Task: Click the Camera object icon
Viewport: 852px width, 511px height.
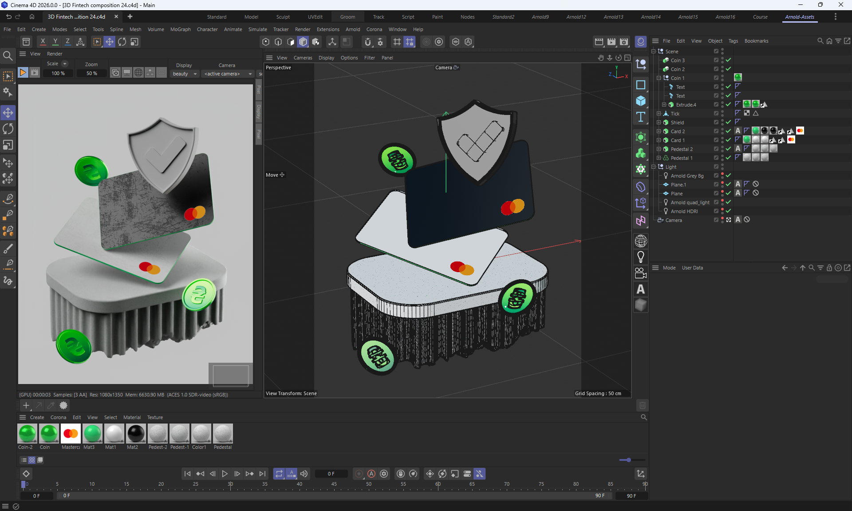Action: pyautogui.click(x=640, y=273)
